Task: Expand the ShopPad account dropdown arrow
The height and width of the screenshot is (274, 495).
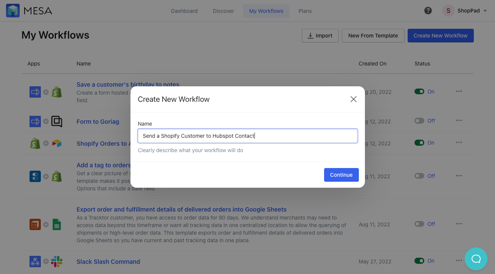Action: click(485, 11)
